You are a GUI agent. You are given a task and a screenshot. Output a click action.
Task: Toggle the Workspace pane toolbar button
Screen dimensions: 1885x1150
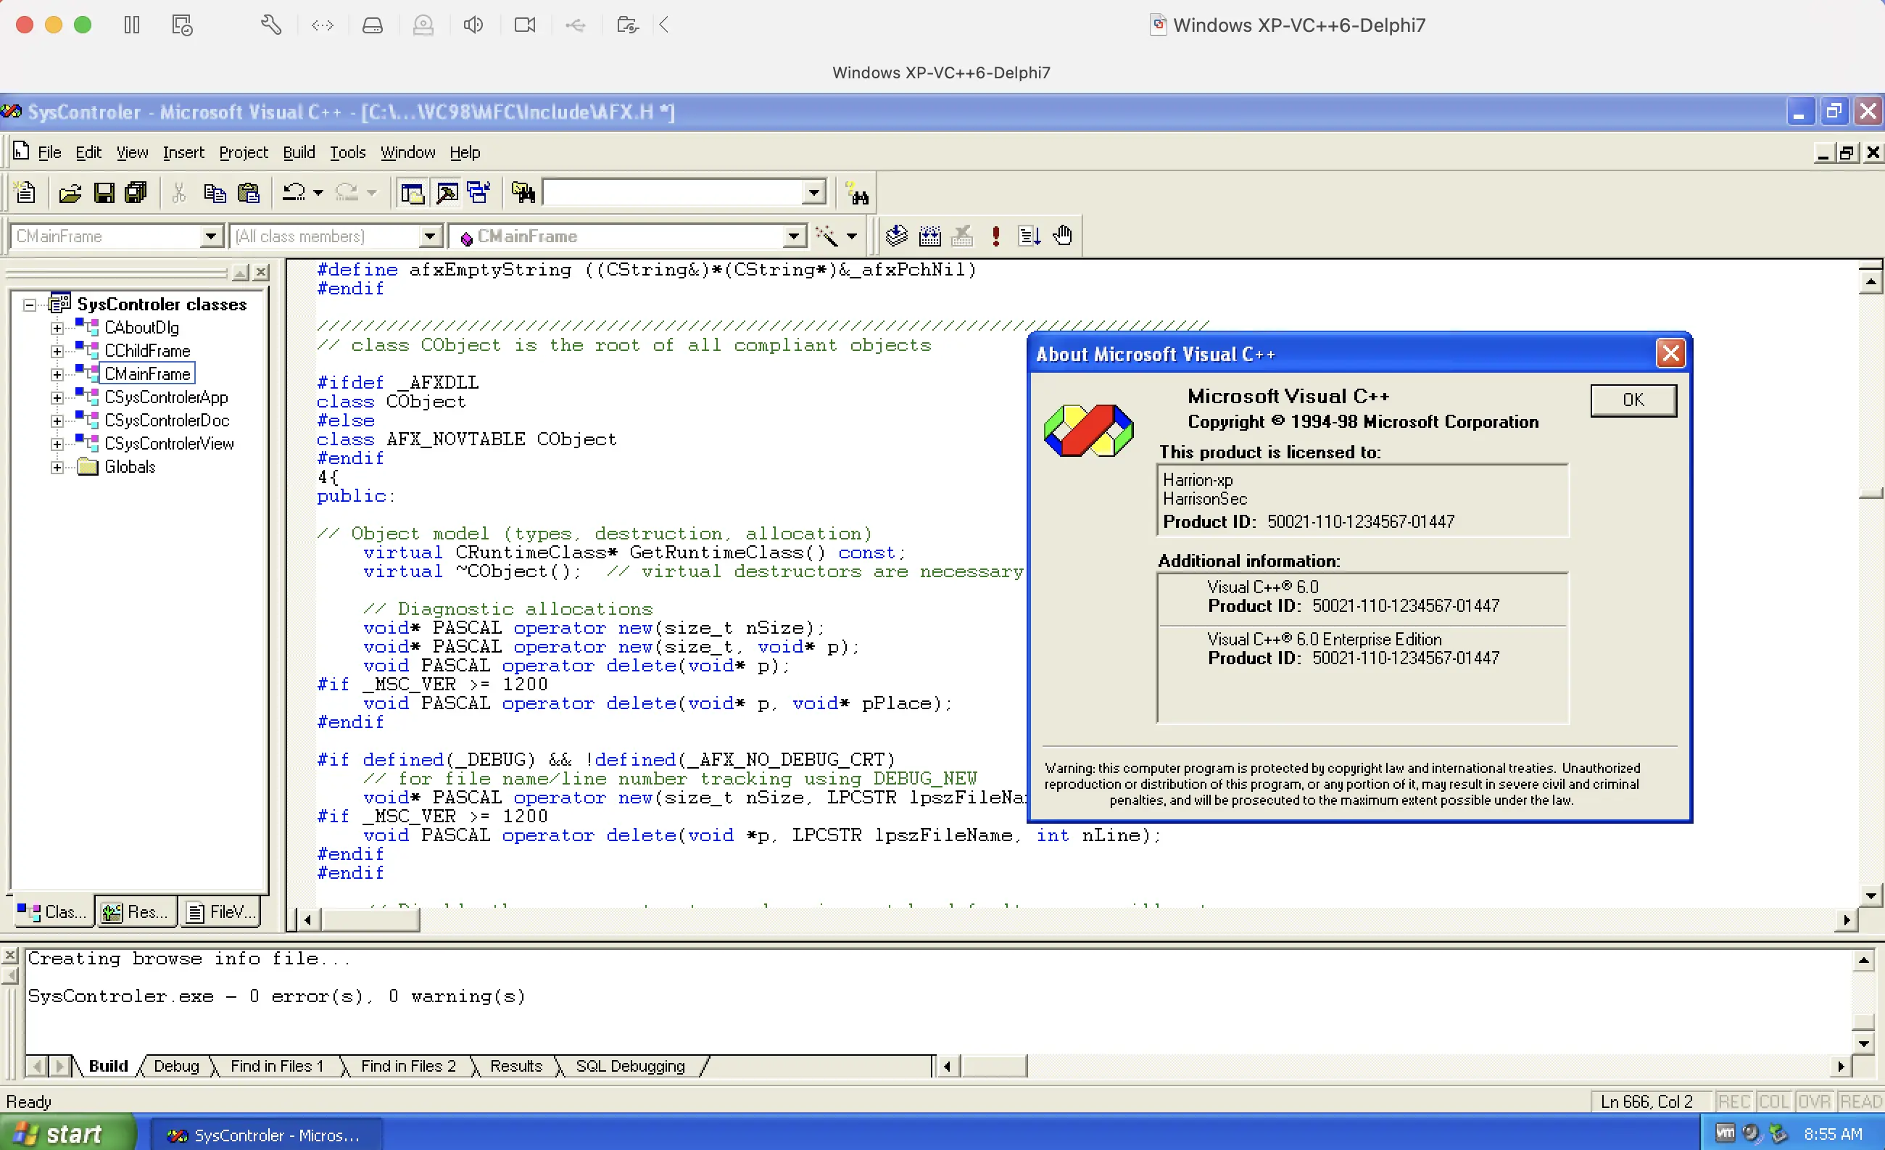click(x=413, y=192)
